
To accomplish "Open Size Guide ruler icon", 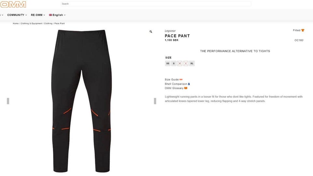I will tap(181, 80).
